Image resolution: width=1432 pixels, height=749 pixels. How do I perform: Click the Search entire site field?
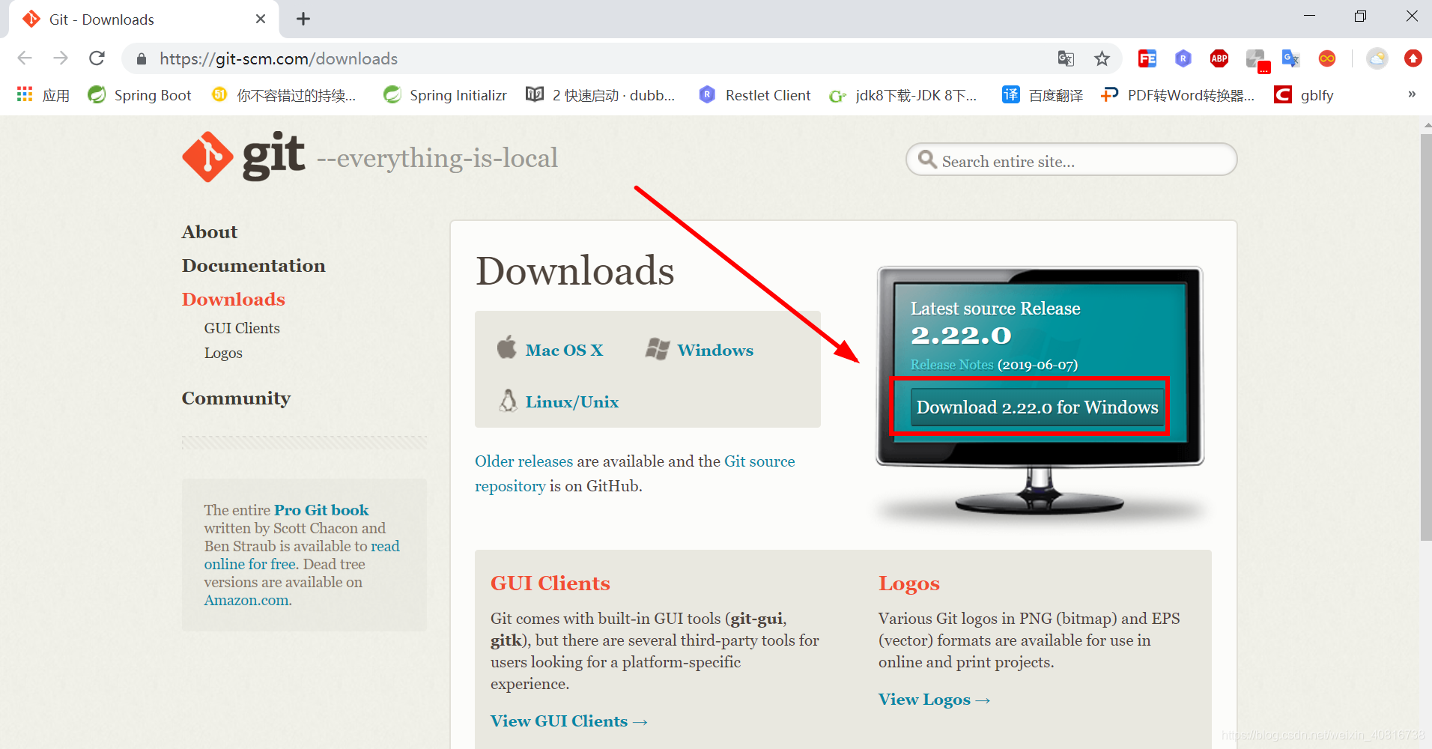pos(1071,160)
